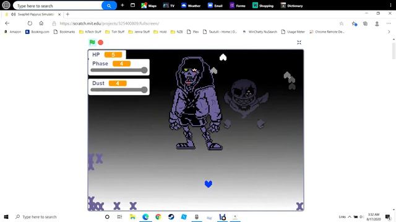Open Dictionary from top bar

(291, 6)
